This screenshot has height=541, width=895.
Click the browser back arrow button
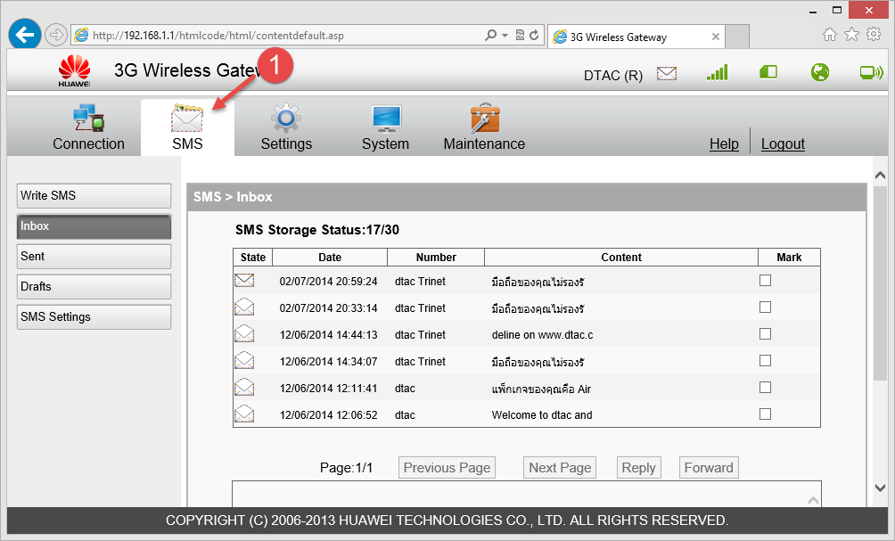click(25, 35)
